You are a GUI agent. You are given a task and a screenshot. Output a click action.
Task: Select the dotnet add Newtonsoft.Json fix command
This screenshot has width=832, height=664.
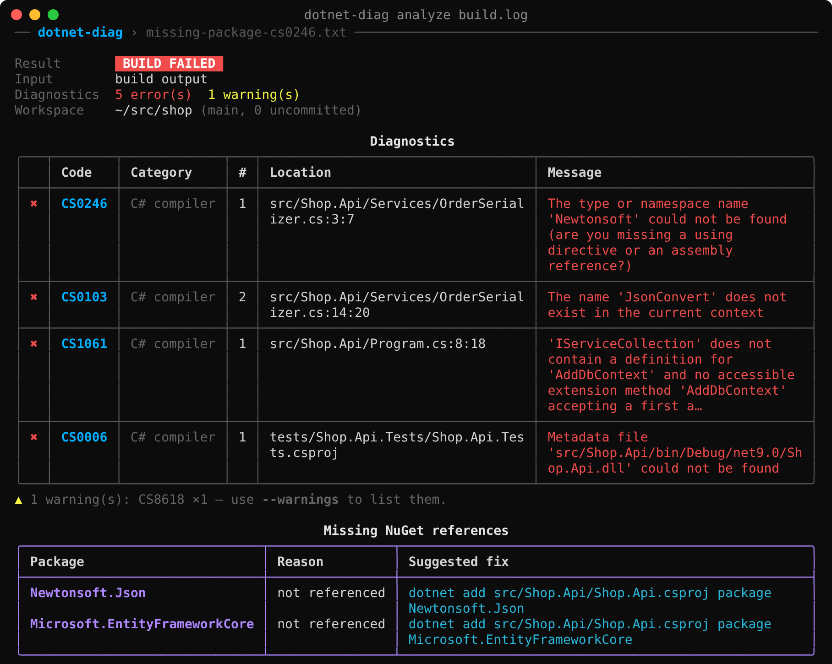590,601
